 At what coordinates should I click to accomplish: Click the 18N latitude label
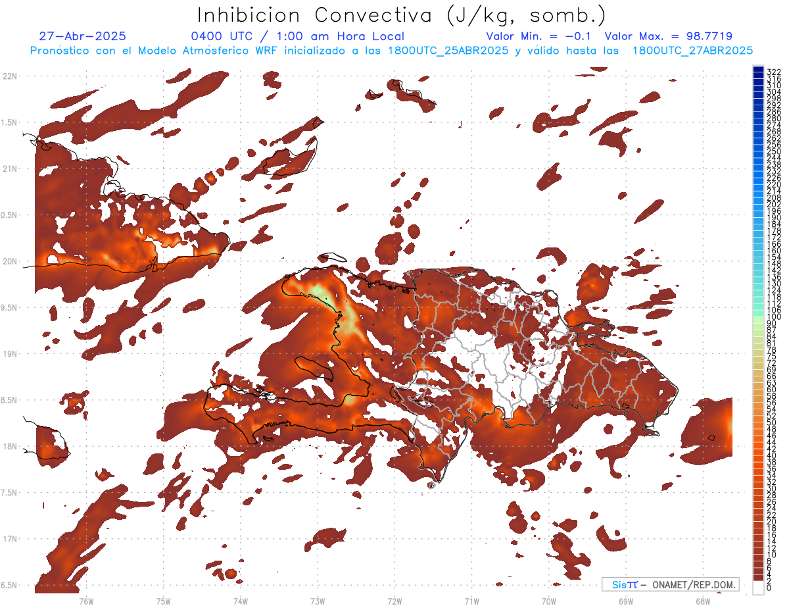(x=10, y=446)
